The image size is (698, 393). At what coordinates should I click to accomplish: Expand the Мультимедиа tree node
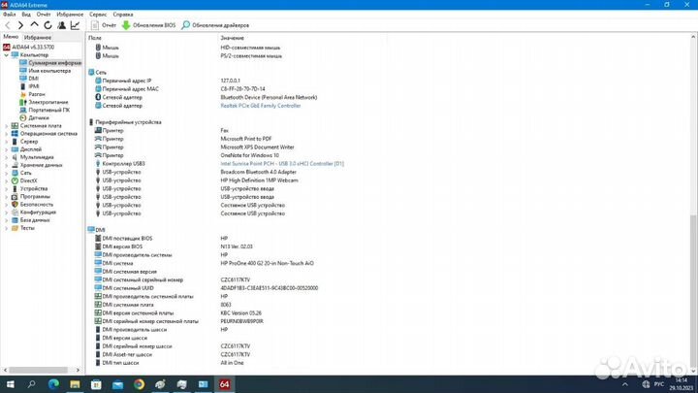click(x=6, y=157)
